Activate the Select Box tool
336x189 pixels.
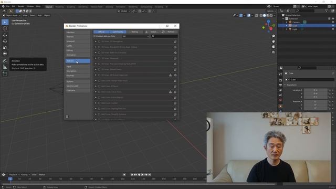tap(5, 22)
